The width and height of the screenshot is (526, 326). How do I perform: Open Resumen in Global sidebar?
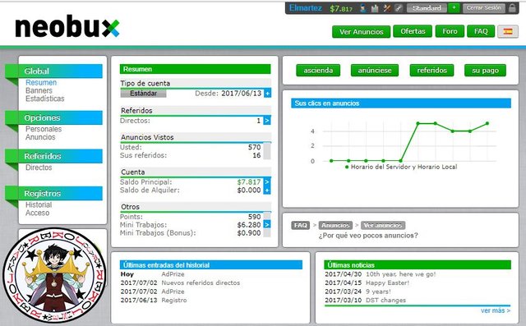tap(41, 82)
